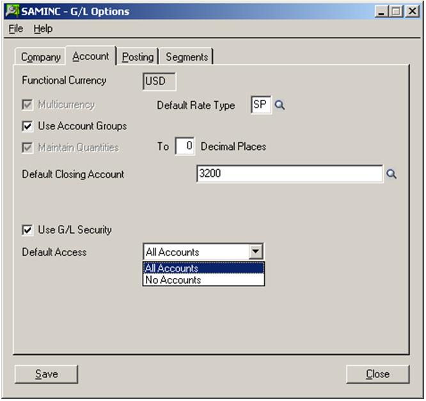Click the Default Access label text
This screenshot has height=401, width=426.
pyautogui.click(x=54, y=252)
